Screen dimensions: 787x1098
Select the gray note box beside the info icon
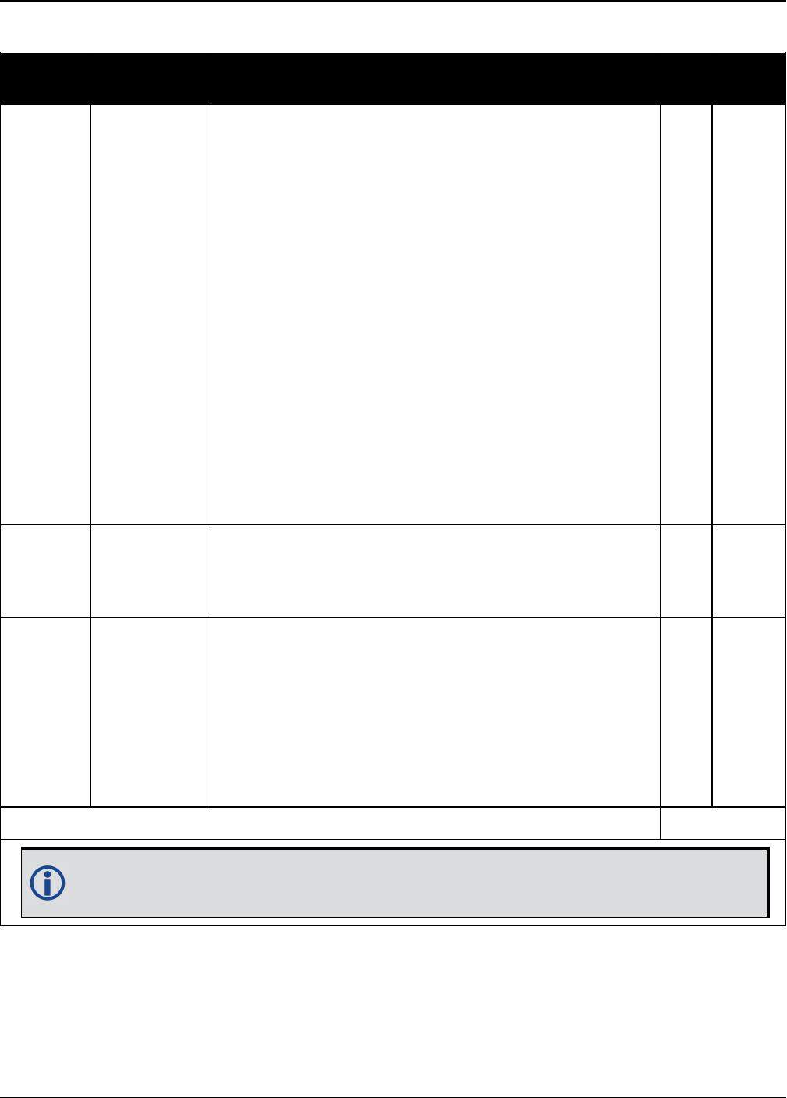coord(394,883)
